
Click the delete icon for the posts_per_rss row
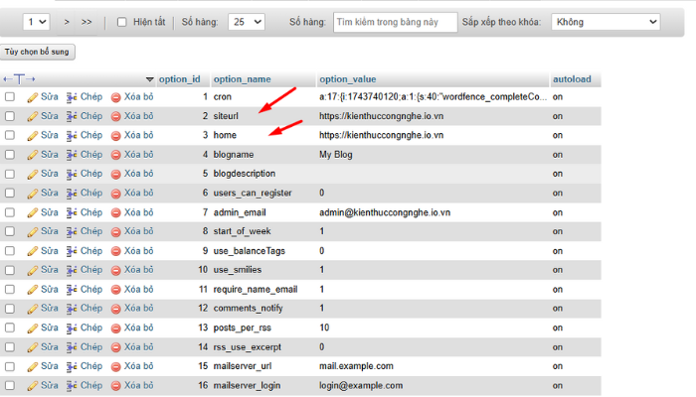[116, 328]
